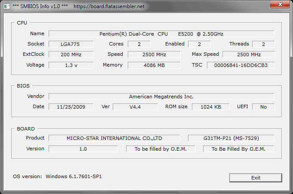Click the MICRO-STAR INTERNATIONAL CO.,LTD field

click(x=114, y=138)
